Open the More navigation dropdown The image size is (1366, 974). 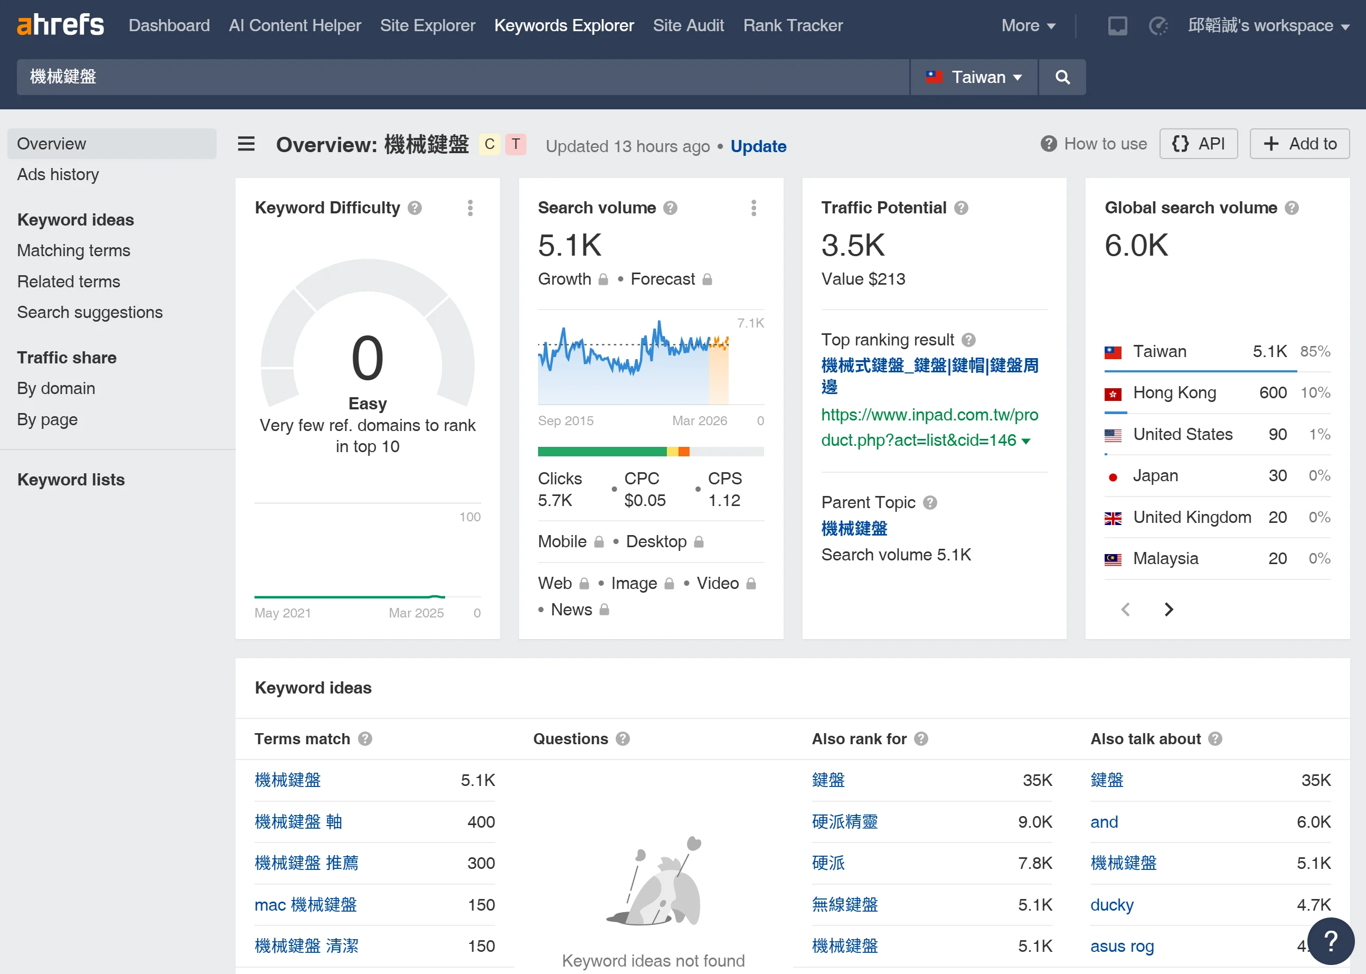(x=1029, y=25)
